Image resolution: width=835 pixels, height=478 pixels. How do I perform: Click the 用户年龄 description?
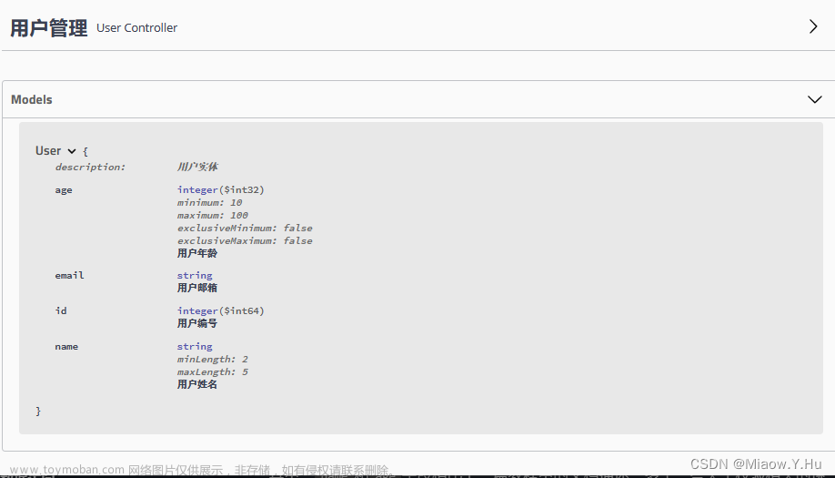(197, 253)
